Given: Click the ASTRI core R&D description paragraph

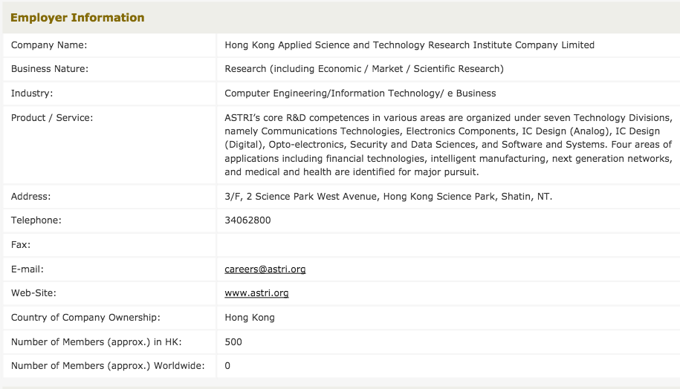Looking at the screenshot, I should click(447, 145).
